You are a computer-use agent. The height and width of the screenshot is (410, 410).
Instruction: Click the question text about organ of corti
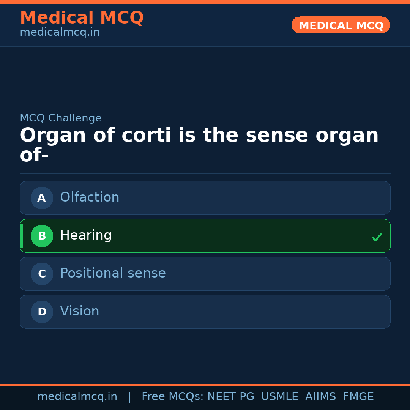click(199, 143)
